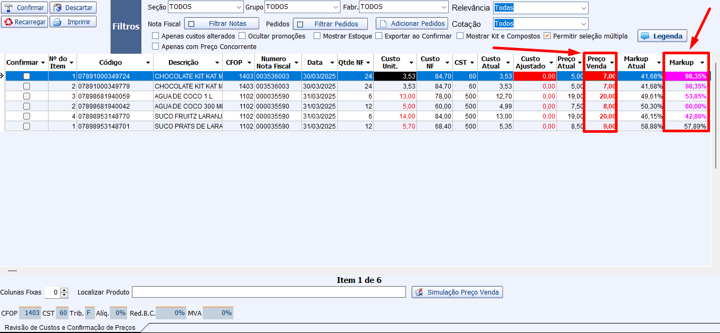
Task: Enable Apenas custos alterados checkbox
Action: (155, 36)
